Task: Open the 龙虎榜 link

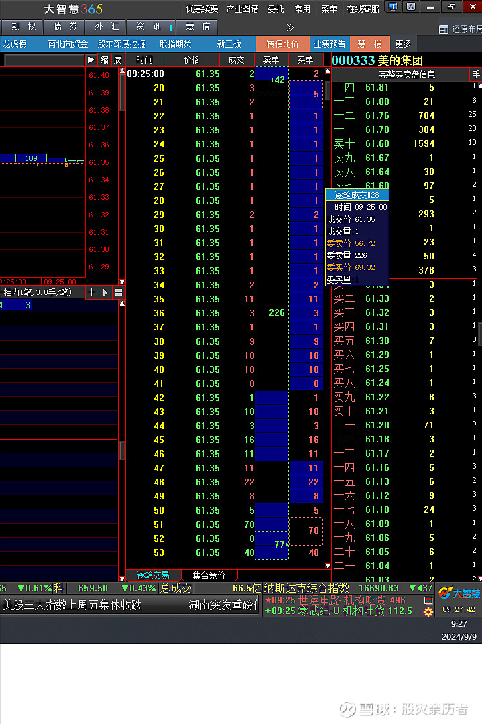Action: point(15,44)
